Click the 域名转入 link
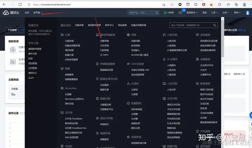The image size is (252, 148). pos(239,74)
